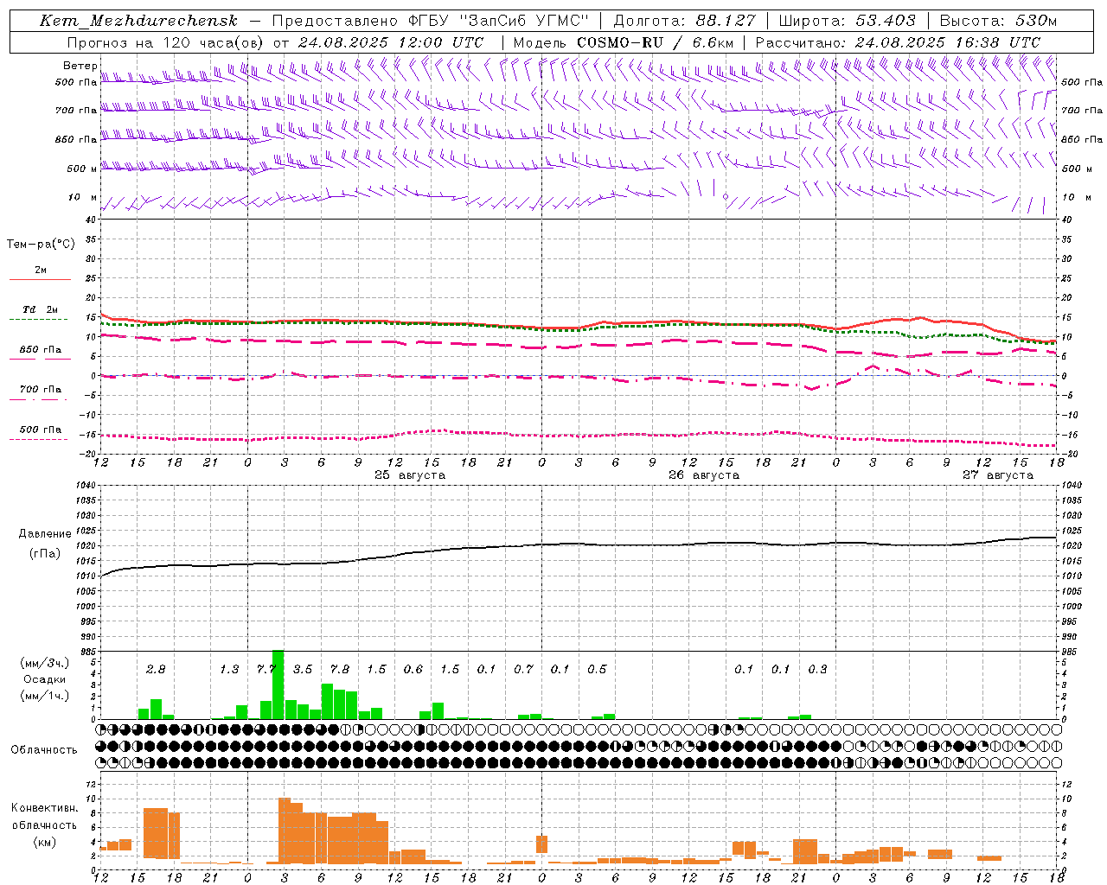Click the 27 августа date label
The image size is (1107, 885).
click(x=998, y=475)
